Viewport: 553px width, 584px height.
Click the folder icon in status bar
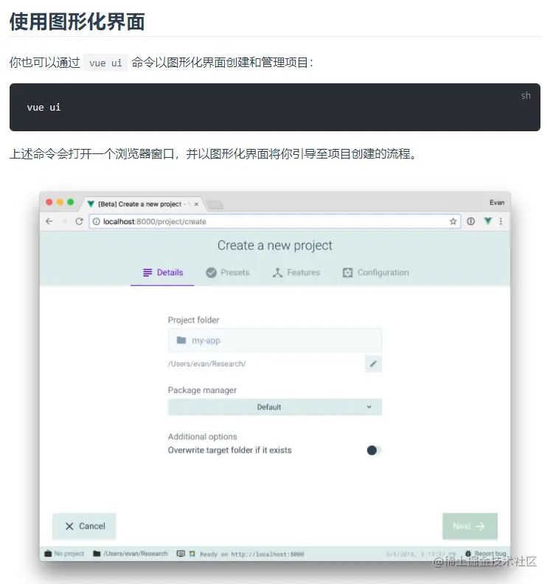97,554
